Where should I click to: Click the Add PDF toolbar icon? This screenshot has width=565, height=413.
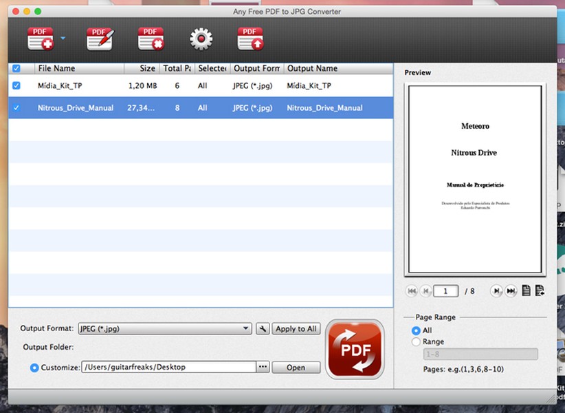41,39
